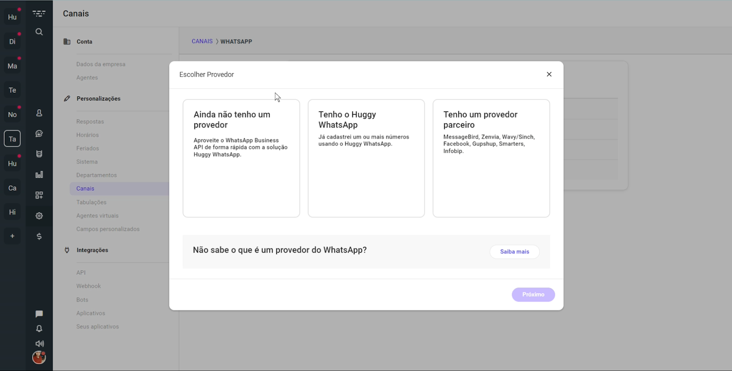
Task: Switch to 'Ta' workspace tile
Action: pos(12,139)
